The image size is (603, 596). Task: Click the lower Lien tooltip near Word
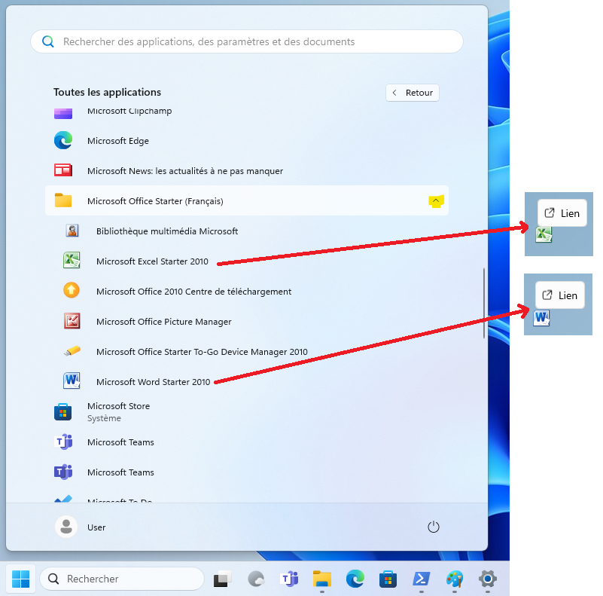pos(560,295)
